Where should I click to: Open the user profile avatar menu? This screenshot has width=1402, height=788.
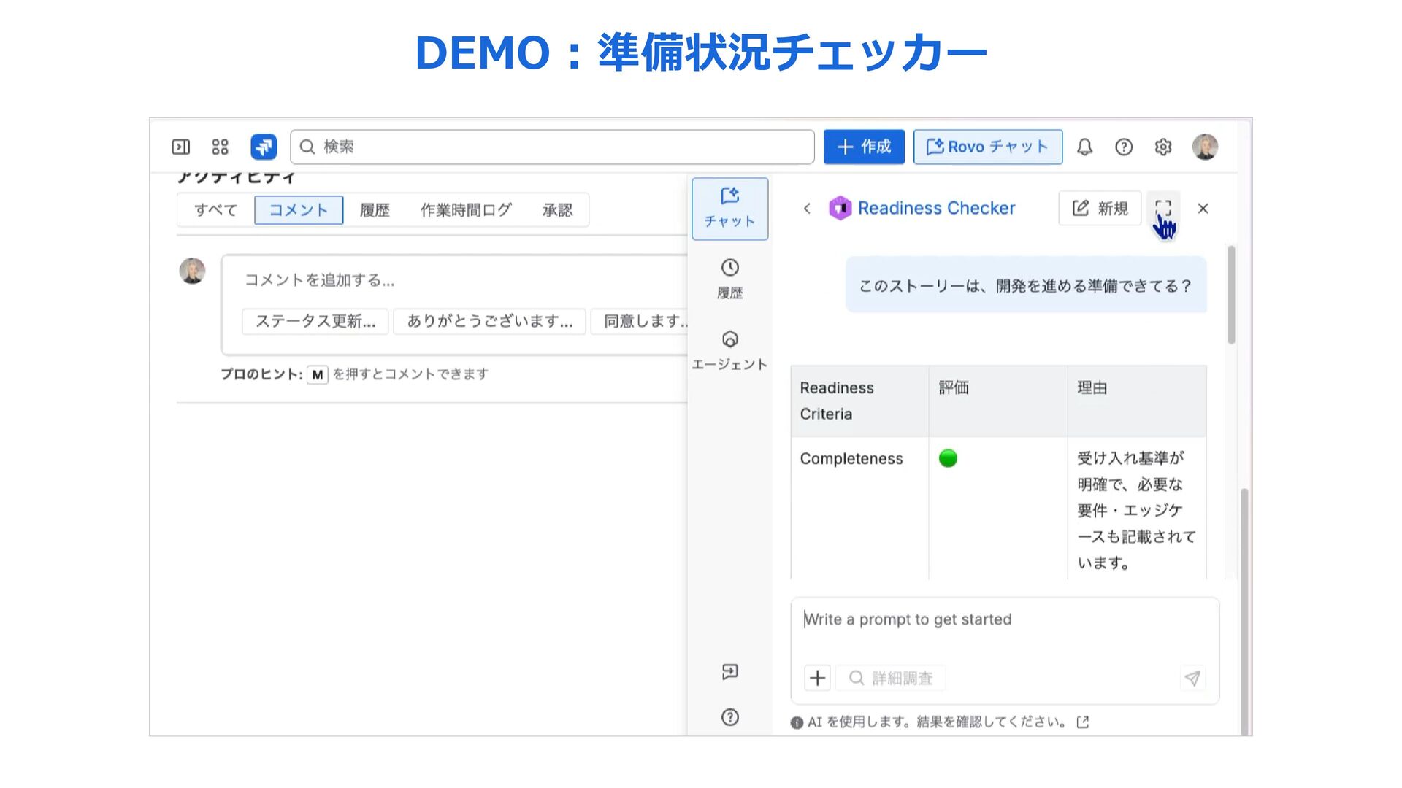[x=1204, y=147]
